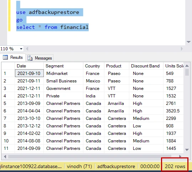Click vinodh (71) in the status bar
The image size is (192, 172).
pyautogui.click(x=79, y=166)
